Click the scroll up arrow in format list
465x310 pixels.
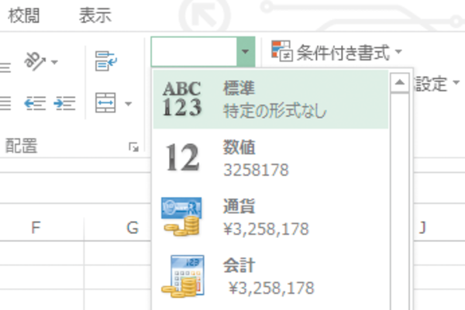click(399, 82)
